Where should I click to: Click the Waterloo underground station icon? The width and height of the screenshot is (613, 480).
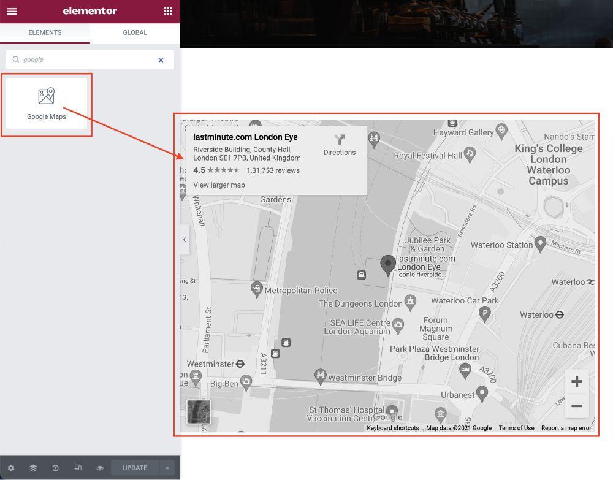click(560, 314)
